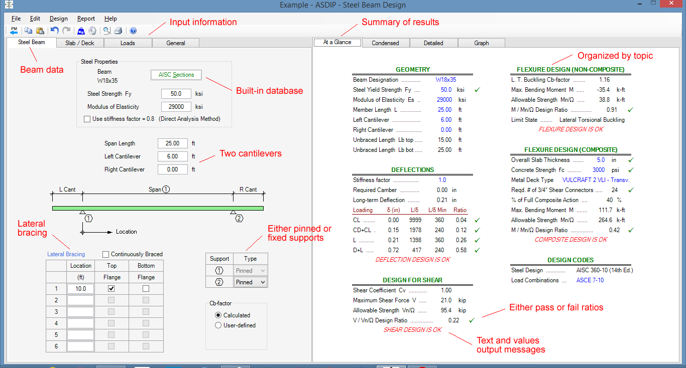686x368 pixels.
Task: Switch to the Loads input tab
Action: coord(128,43)
